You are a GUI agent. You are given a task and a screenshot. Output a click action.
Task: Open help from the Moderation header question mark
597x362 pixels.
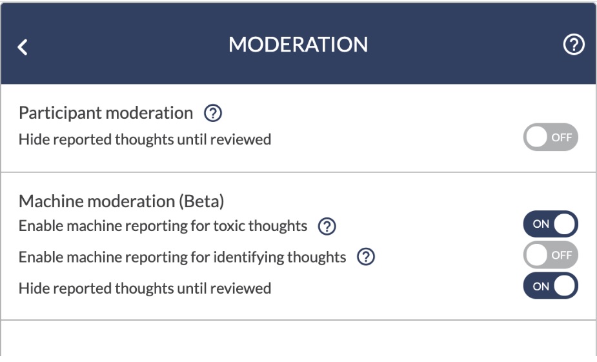(x=574, y=45)
